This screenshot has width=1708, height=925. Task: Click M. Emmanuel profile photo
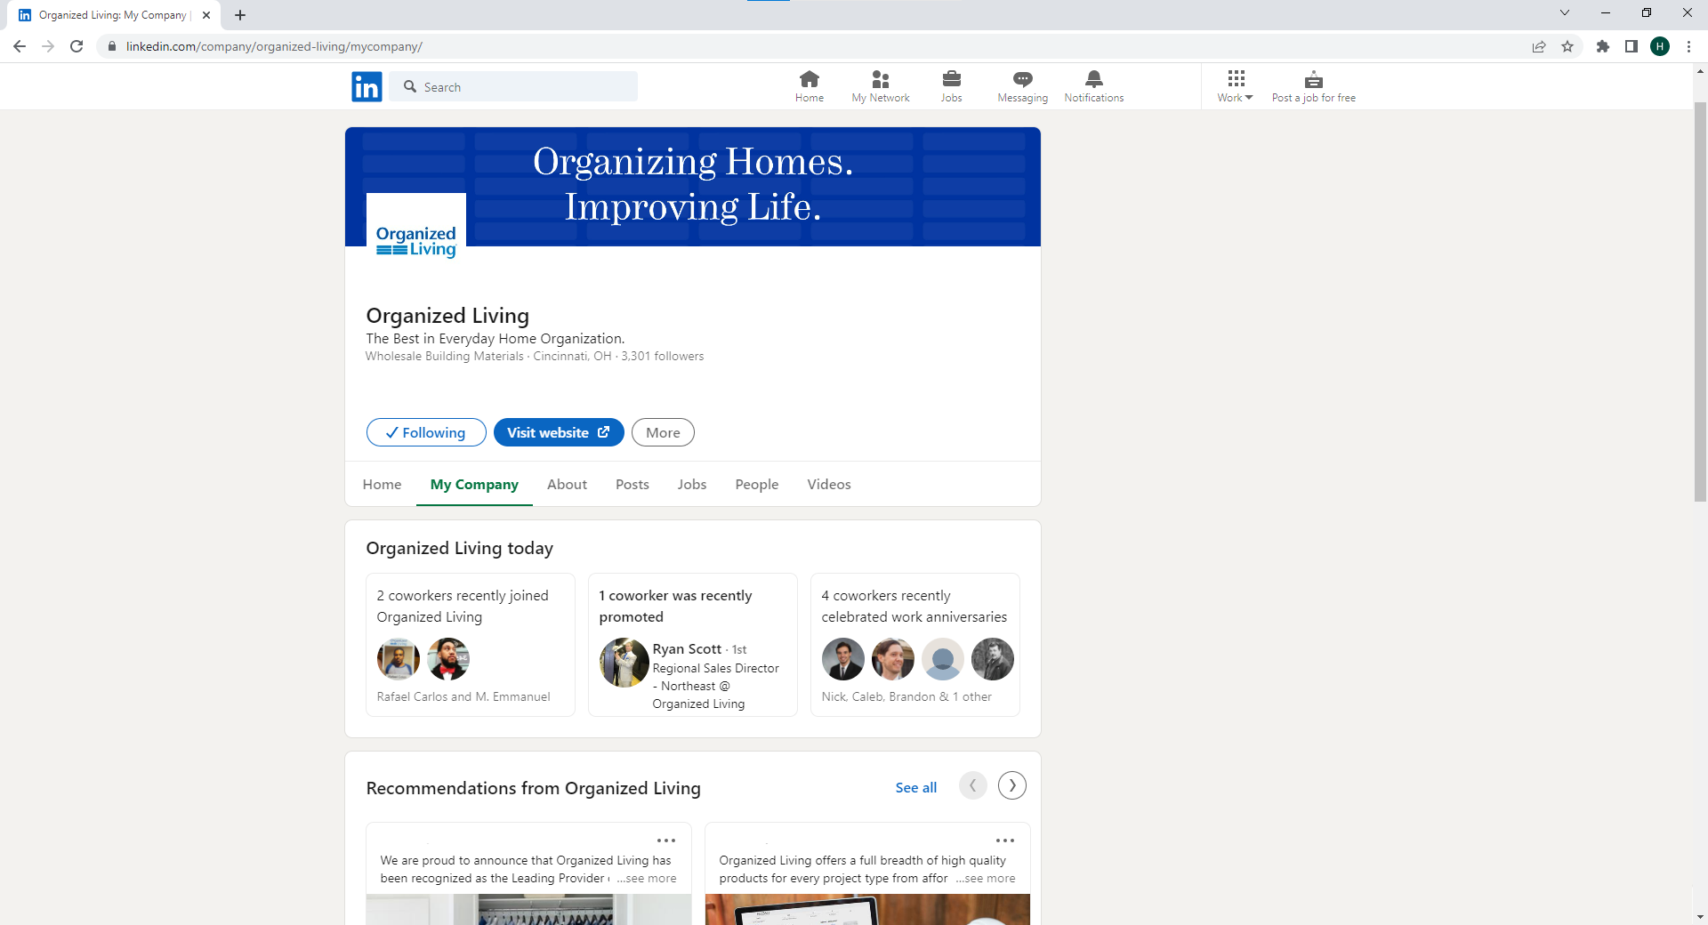pyautogui.click(x=448, y=659)
